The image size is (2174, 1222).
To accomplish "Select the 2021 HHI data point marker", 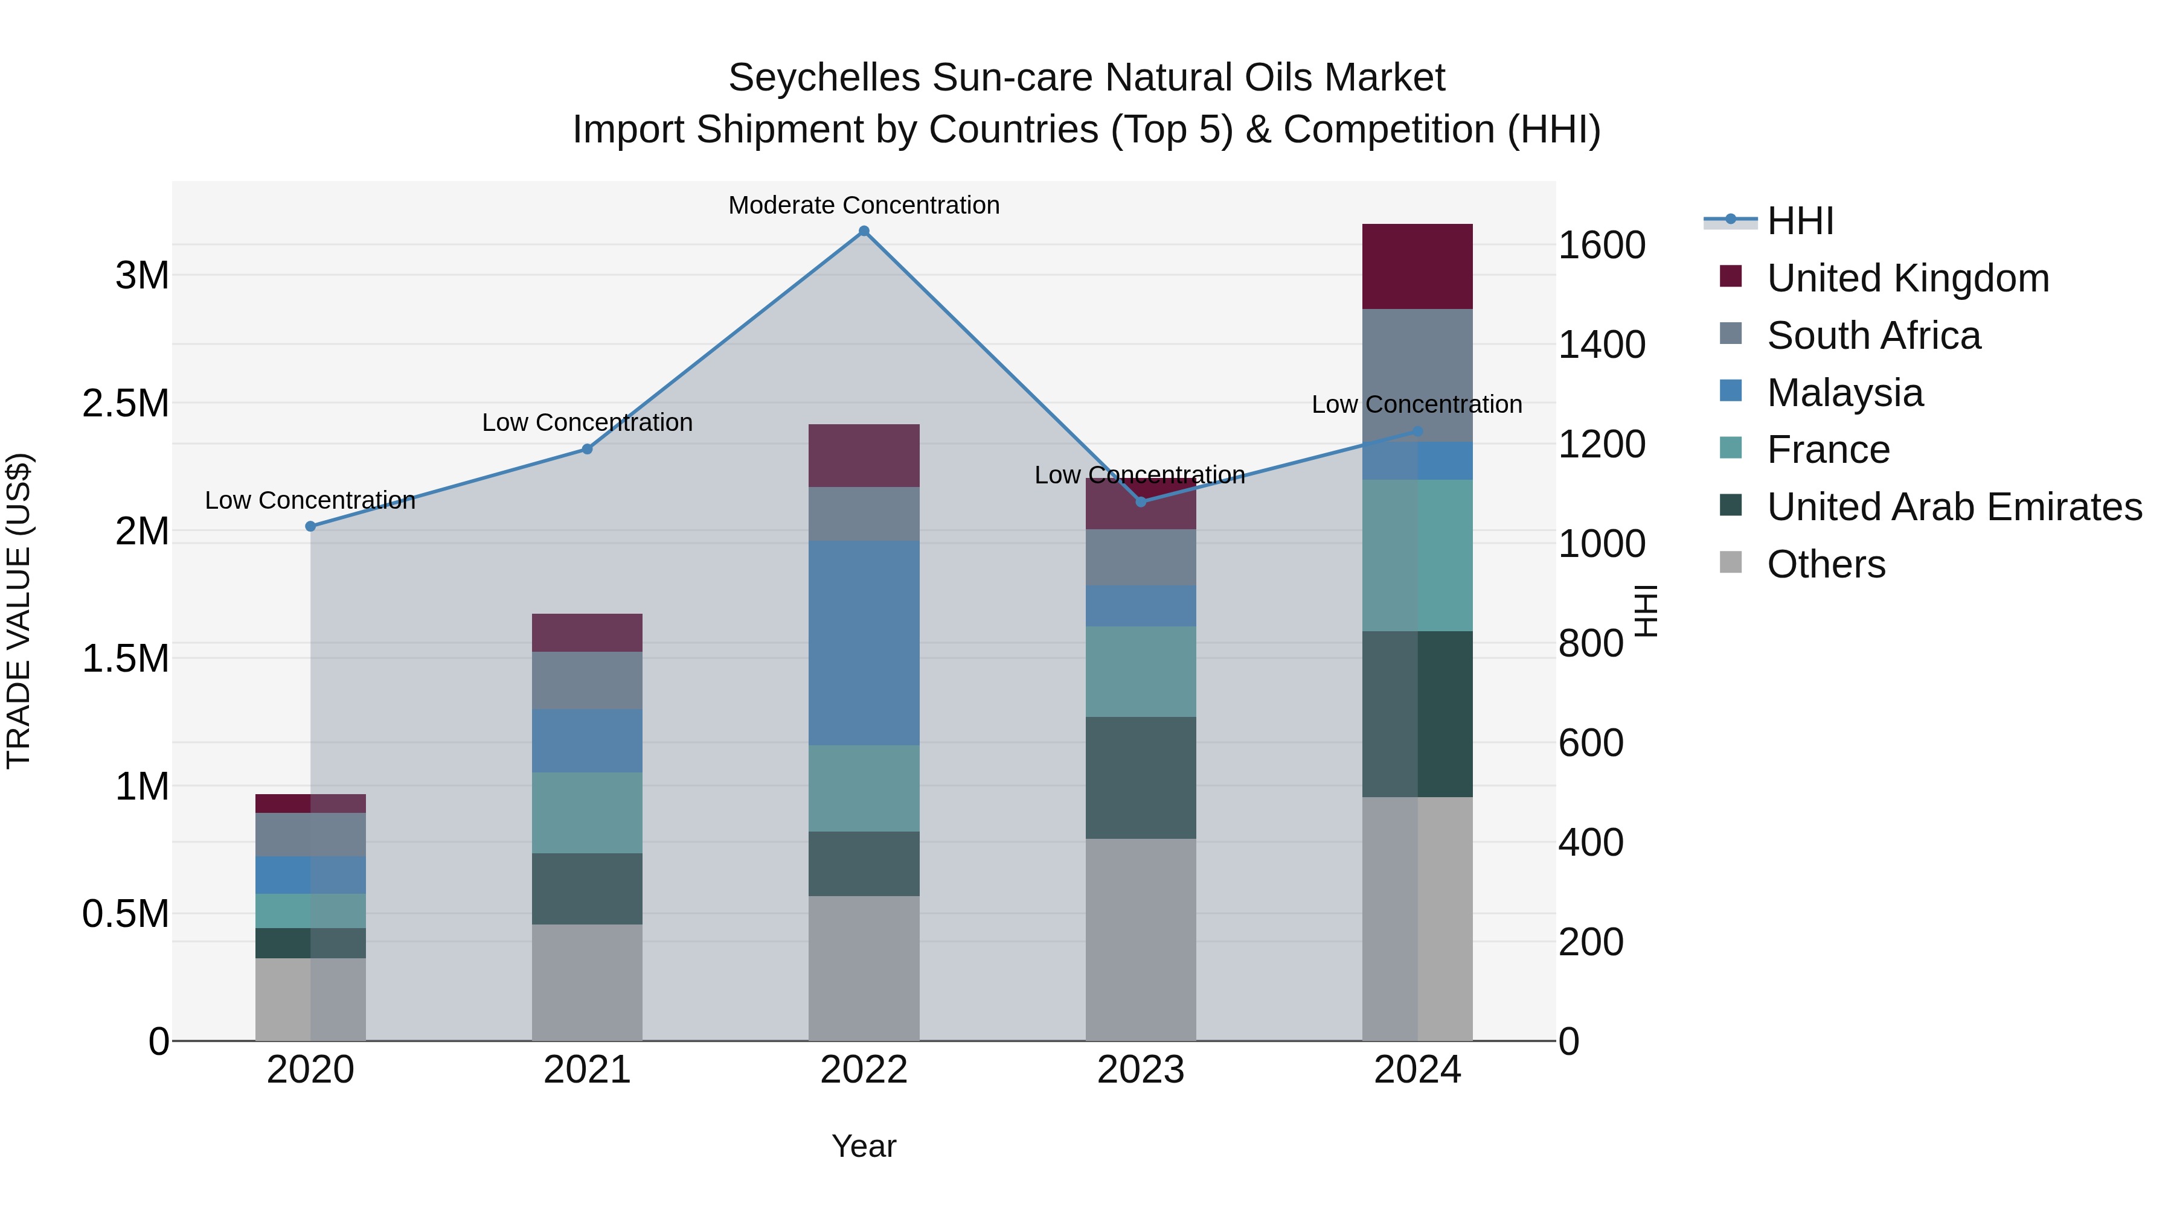I will coord(588,448).
